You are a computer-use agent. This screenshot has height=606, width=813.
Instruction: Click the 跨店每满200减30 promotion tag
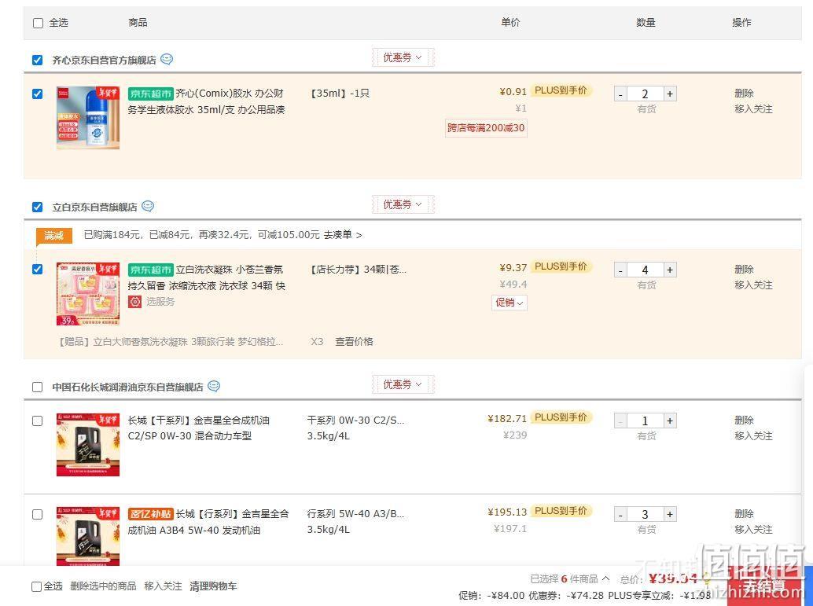(x=486, y=127)
